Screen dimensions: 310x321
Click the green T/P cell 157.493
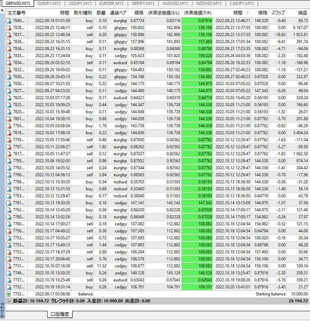pos(197,42)
